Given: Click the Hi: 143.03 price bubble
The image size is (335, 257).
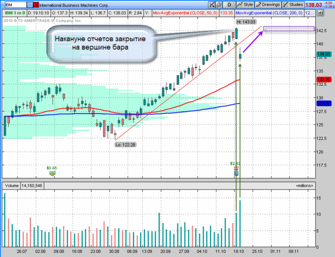Looking at the screenshot, I should click(x=245, y=22).
